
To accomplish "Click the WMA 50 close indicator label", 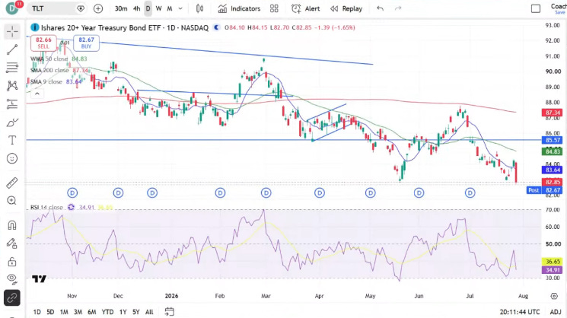I will coord(49,59).
